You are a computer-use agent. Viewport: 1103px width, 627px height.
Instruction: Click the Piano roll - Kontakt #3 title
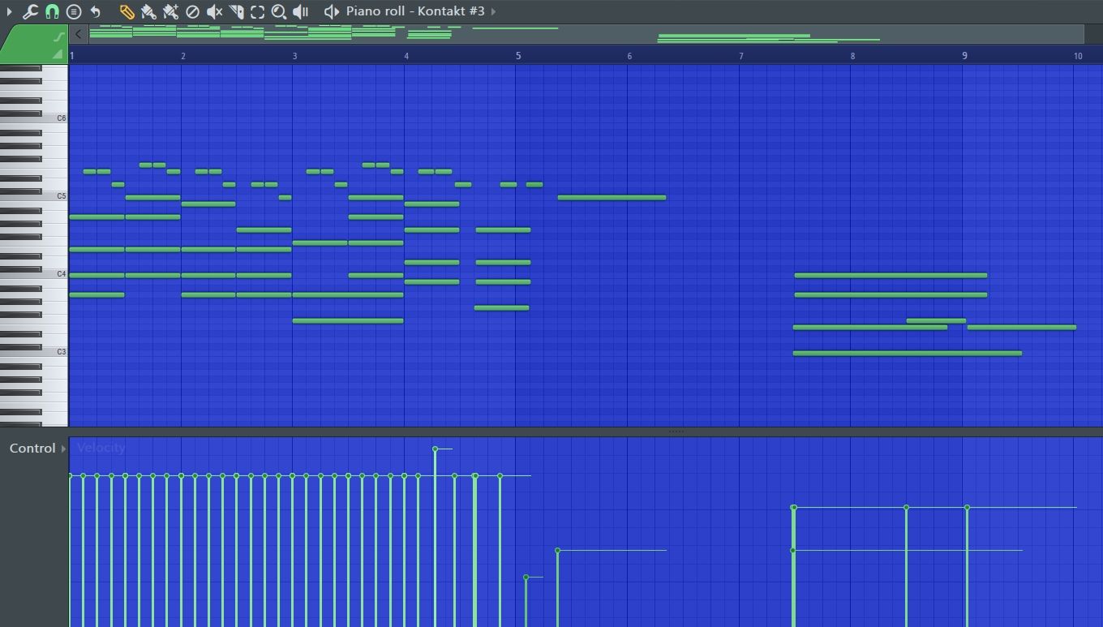(414, 11)
